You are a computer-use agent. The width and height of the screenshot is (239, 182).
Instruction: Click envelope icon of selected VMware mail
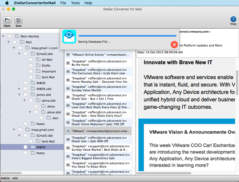point(68,131)
